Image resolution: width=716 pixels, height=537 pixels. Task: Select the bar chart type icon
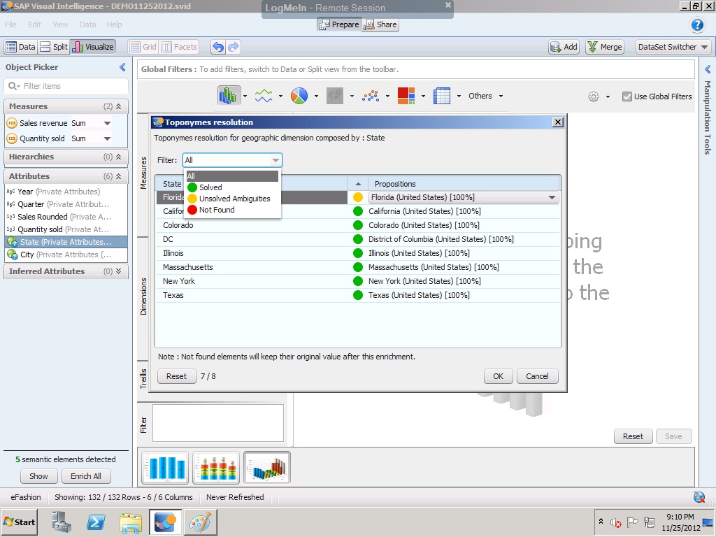227,96
